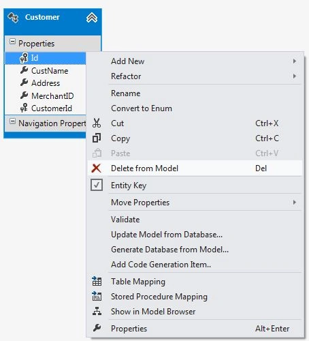The image size is (309, 341).
Task: Click the Properties wrench icon in menu
Action: click(97, 328)
